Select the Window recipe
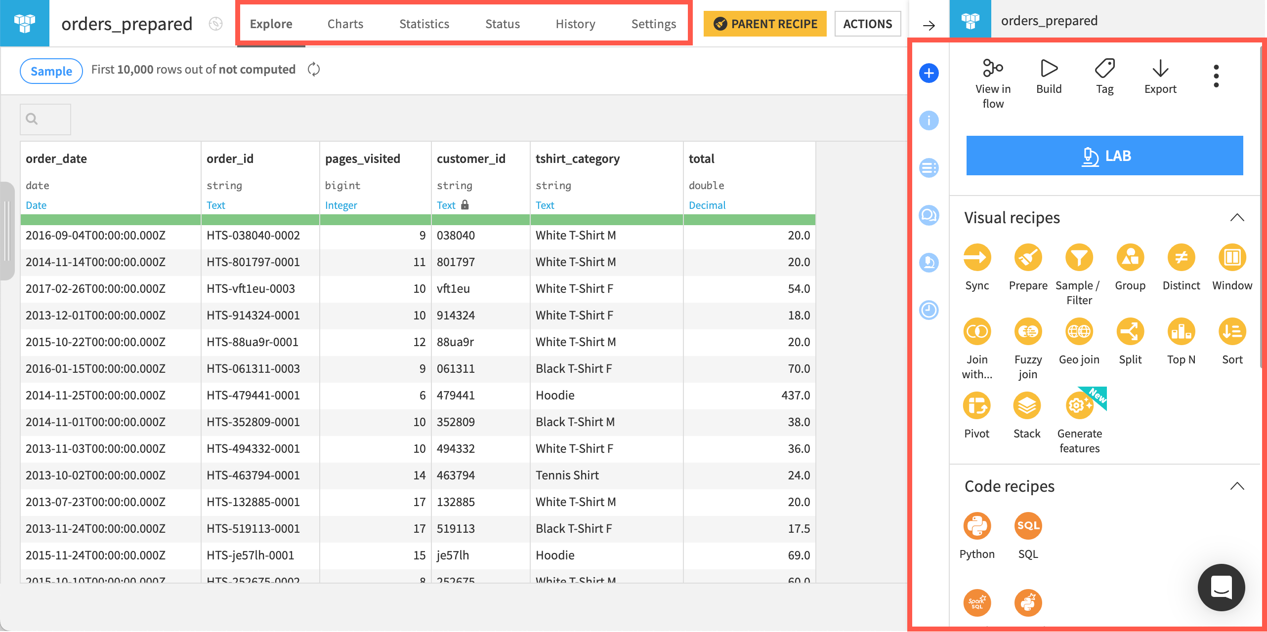Viewport: 1267px width, 632px height. (1232, 257)
